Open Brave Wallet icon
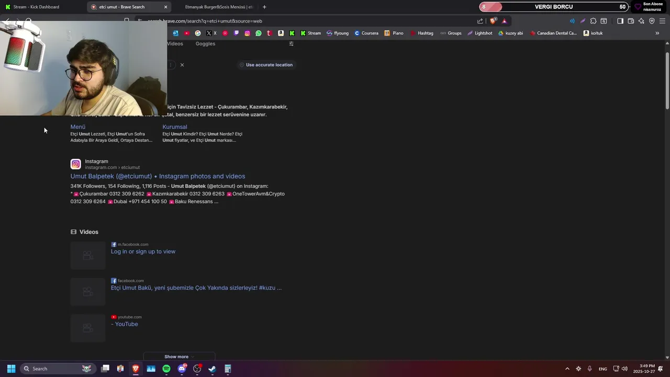Screen dimensions: 670x377 click(631, 21)
